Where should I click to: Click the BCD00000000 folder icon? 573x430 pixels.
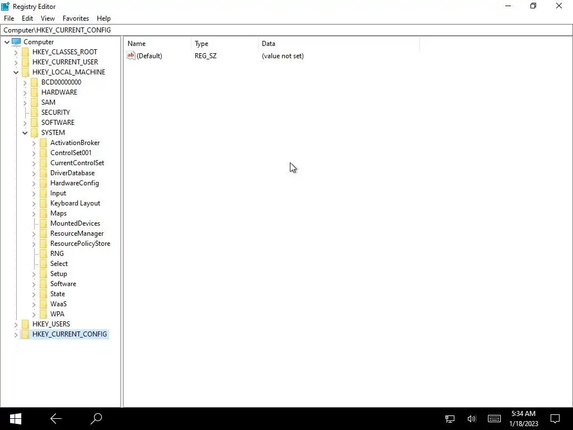pos(34,82)
